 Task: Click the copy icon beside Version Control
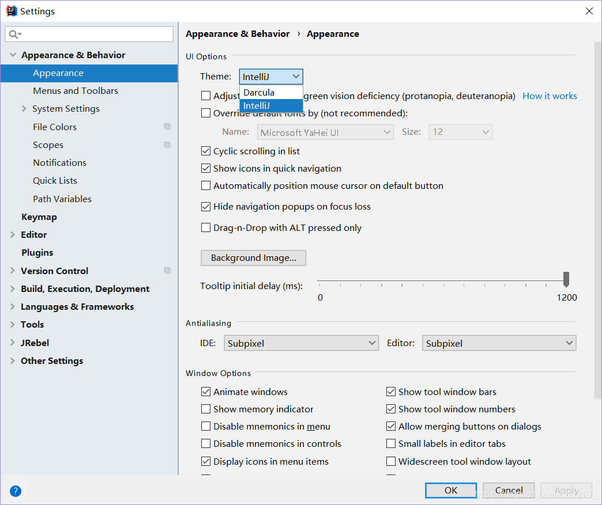coord(167,270)
